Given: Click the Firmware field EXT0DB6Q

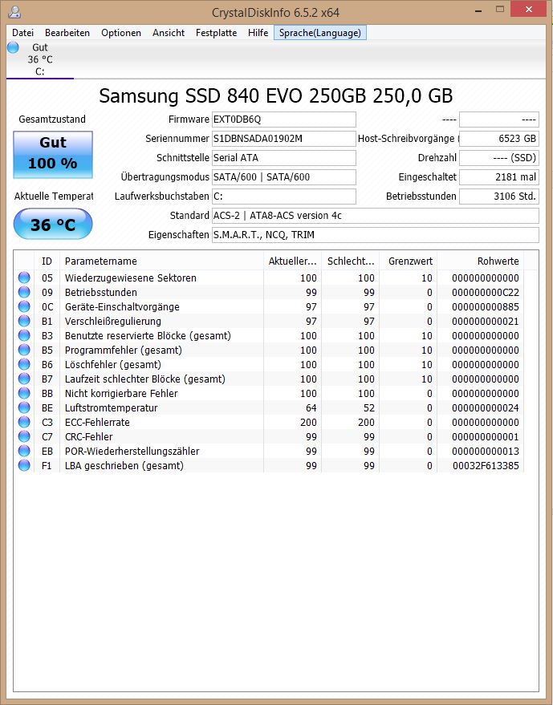Looking at the screenshot, I should tap(284, 120).
